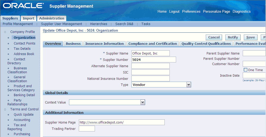Open Hierarchies submenu
266x137 pixels.
99,24
